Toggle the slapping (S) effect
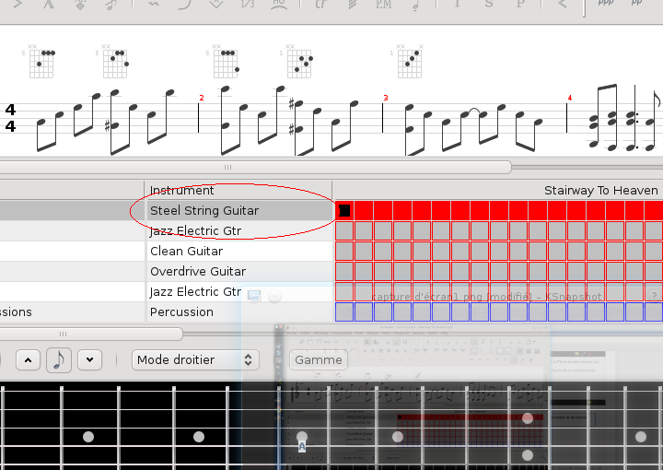Viewport: 663px width, 470px height. click(x=489, y=5)
